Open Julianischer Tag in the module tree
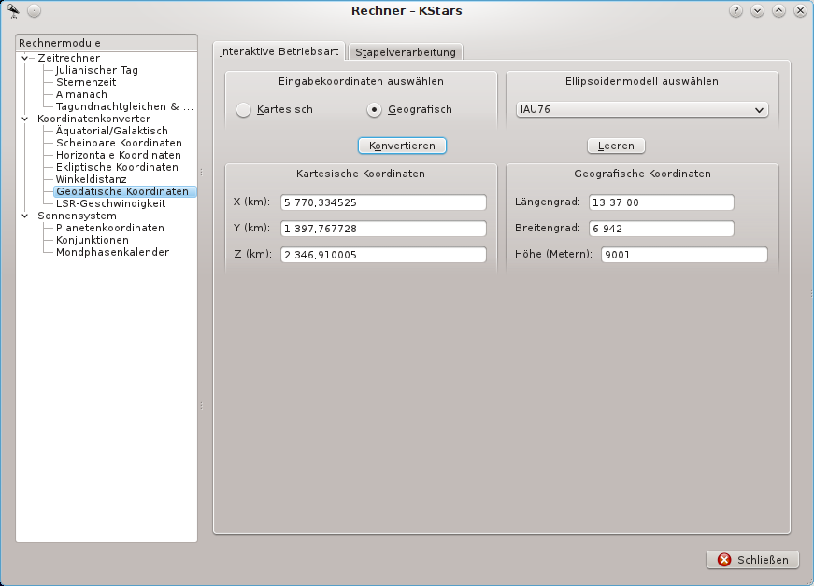This screenshot has width=814, height=586. pos(96,70)
